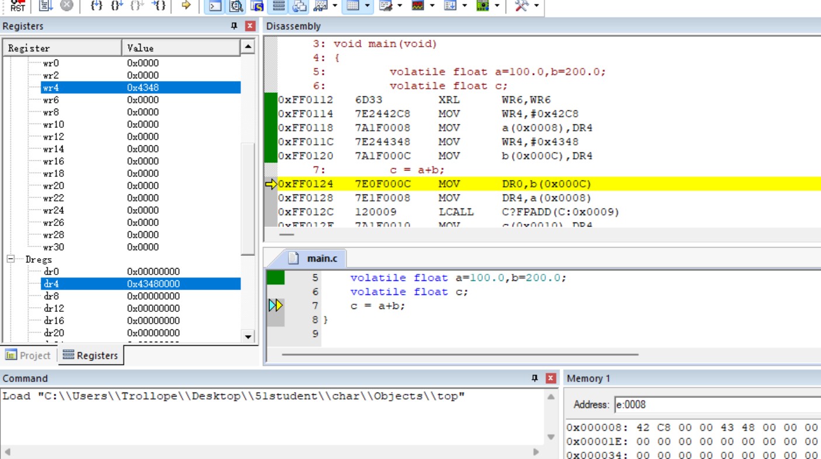821x459 pixels.
Task: Select the main.c editor tab
Action: [316, 258]
